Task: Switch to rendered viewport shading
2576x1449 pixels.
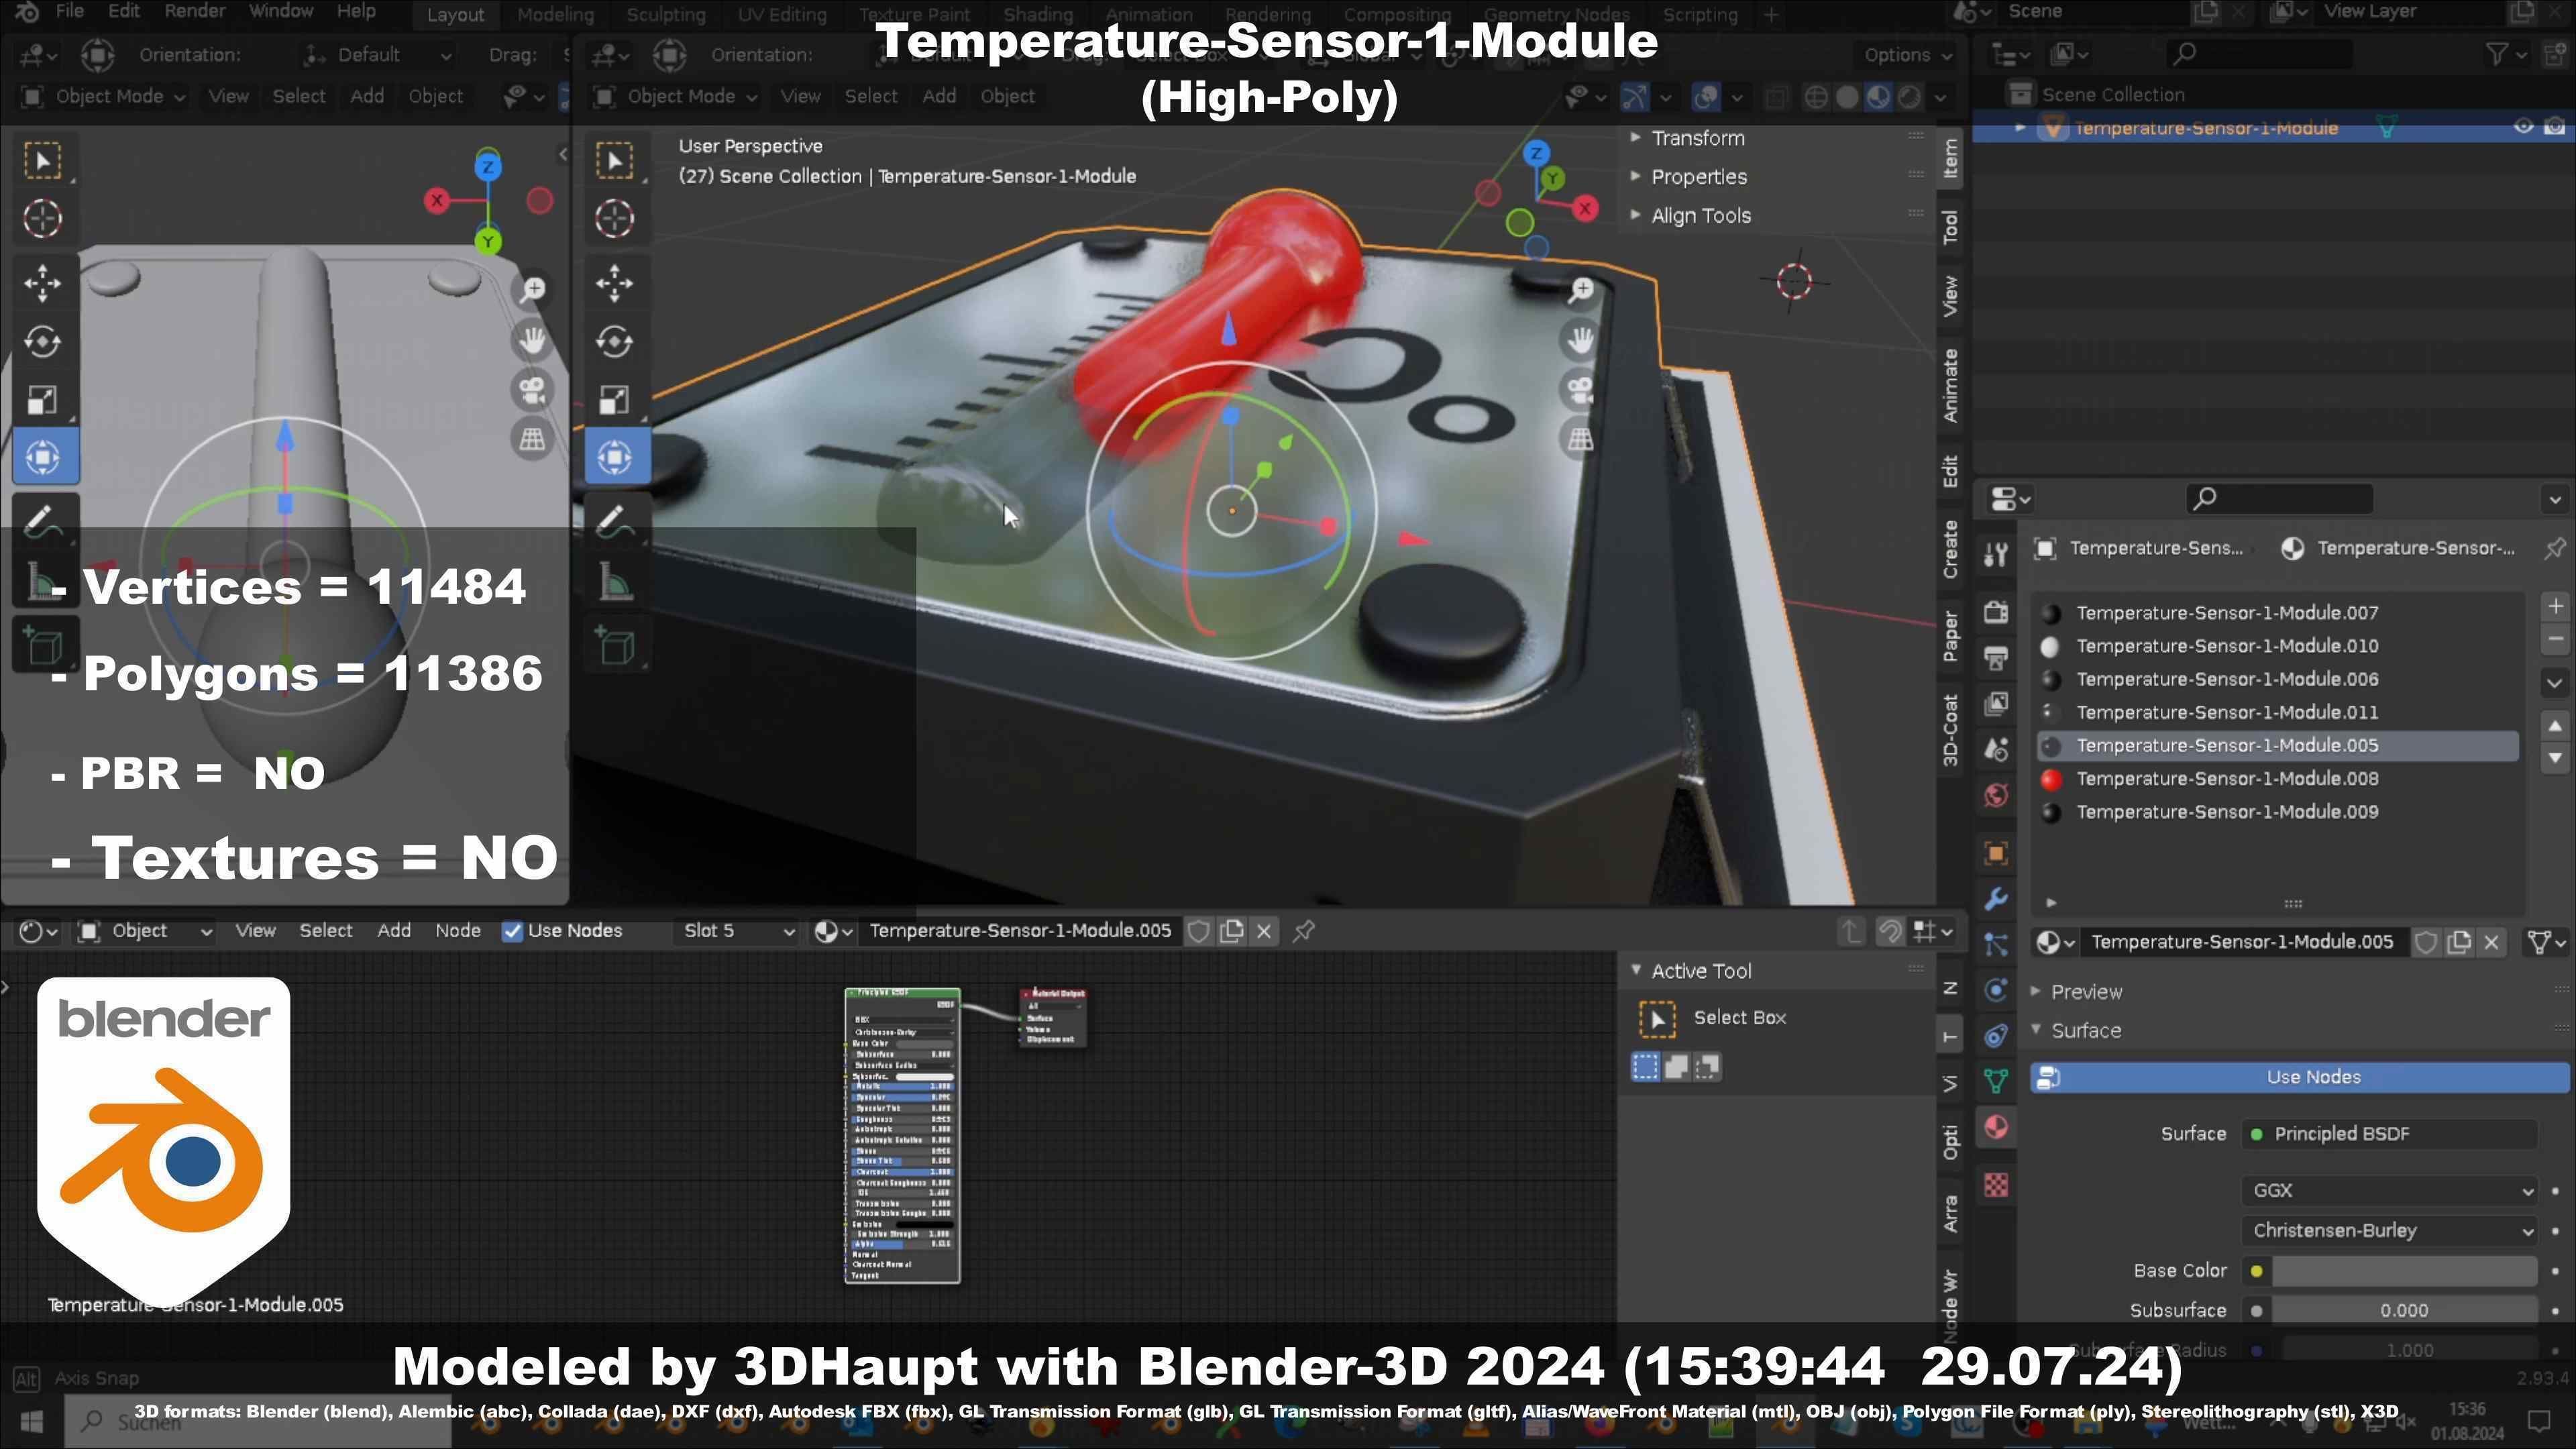Action: pyautogui.click(x=1909, y=97)
